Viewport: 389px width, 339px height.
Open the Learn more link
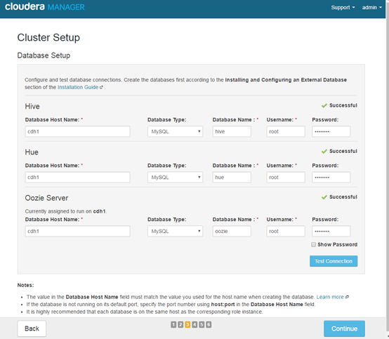pos(330,297)
